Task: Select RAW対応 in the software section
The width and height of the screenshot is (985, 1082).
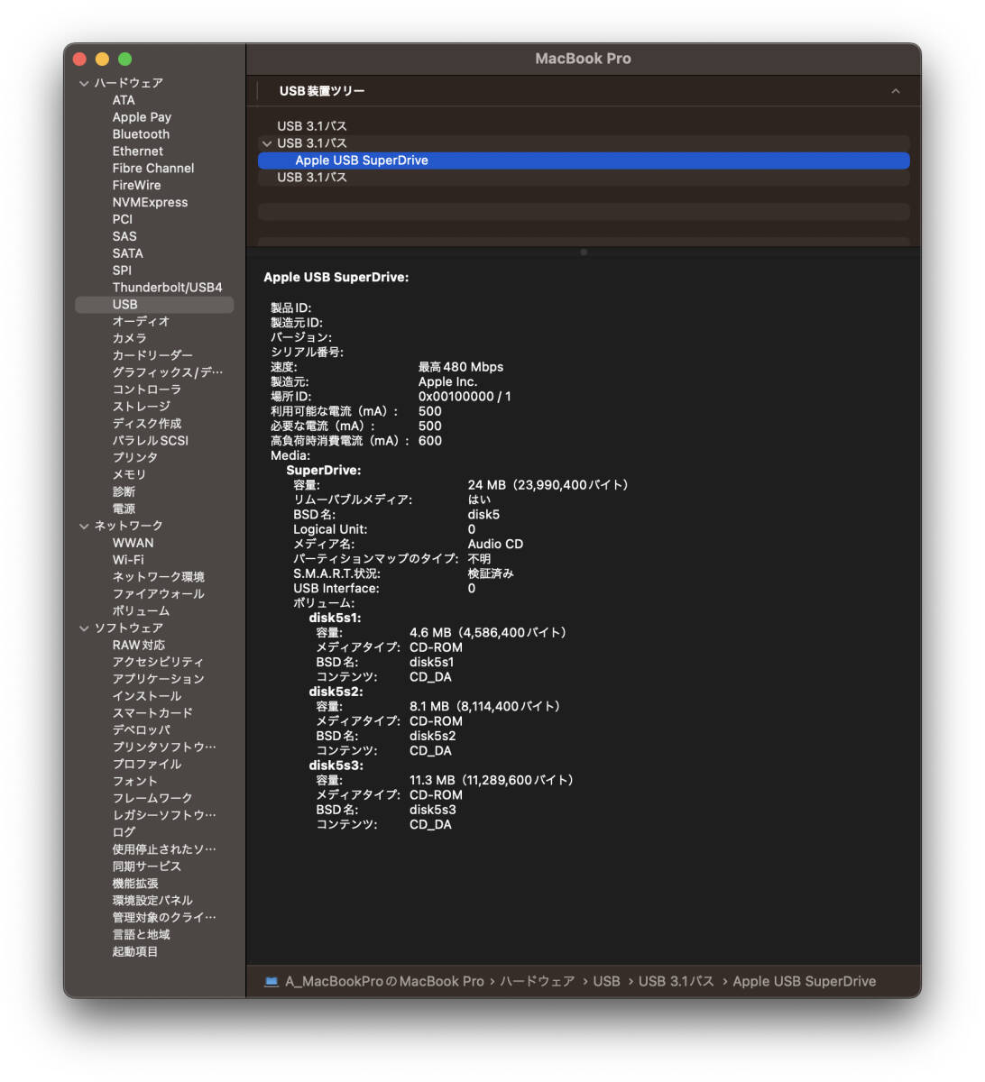Action: tap(139, 646)
